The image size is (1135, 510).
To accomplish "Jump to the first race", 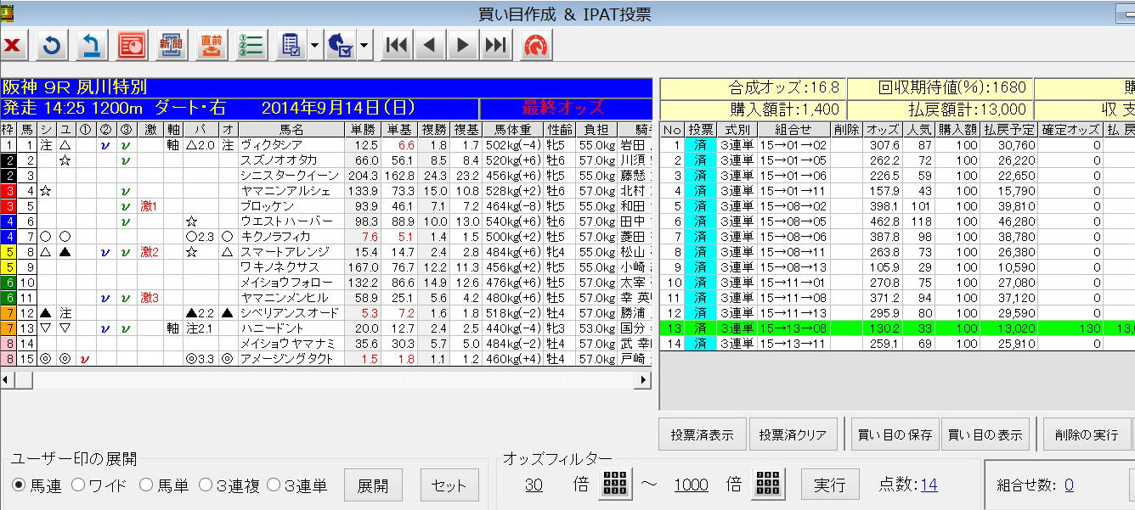I will point(396,45).
